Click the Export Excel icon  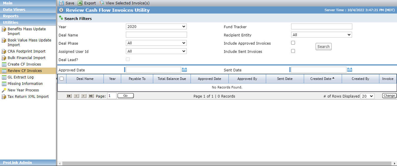[x=80, y=3]
